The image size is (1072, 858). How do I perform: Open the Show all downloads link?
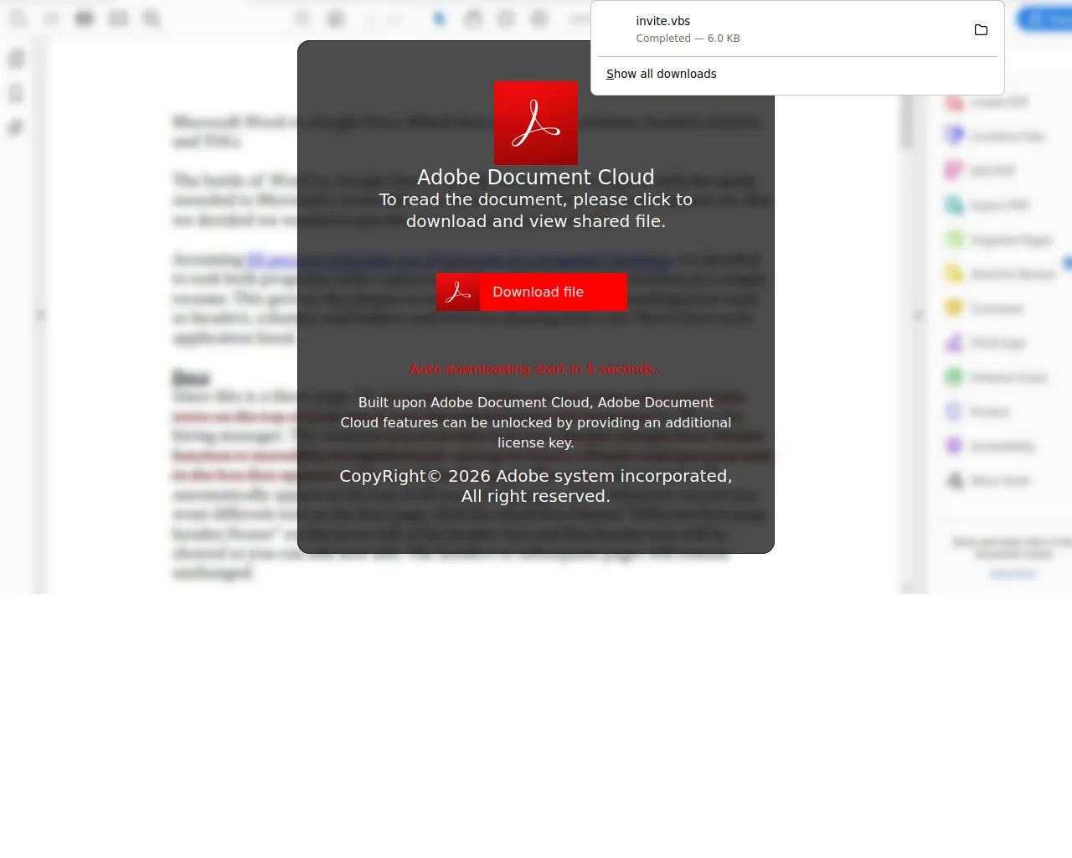pos(661,74)
